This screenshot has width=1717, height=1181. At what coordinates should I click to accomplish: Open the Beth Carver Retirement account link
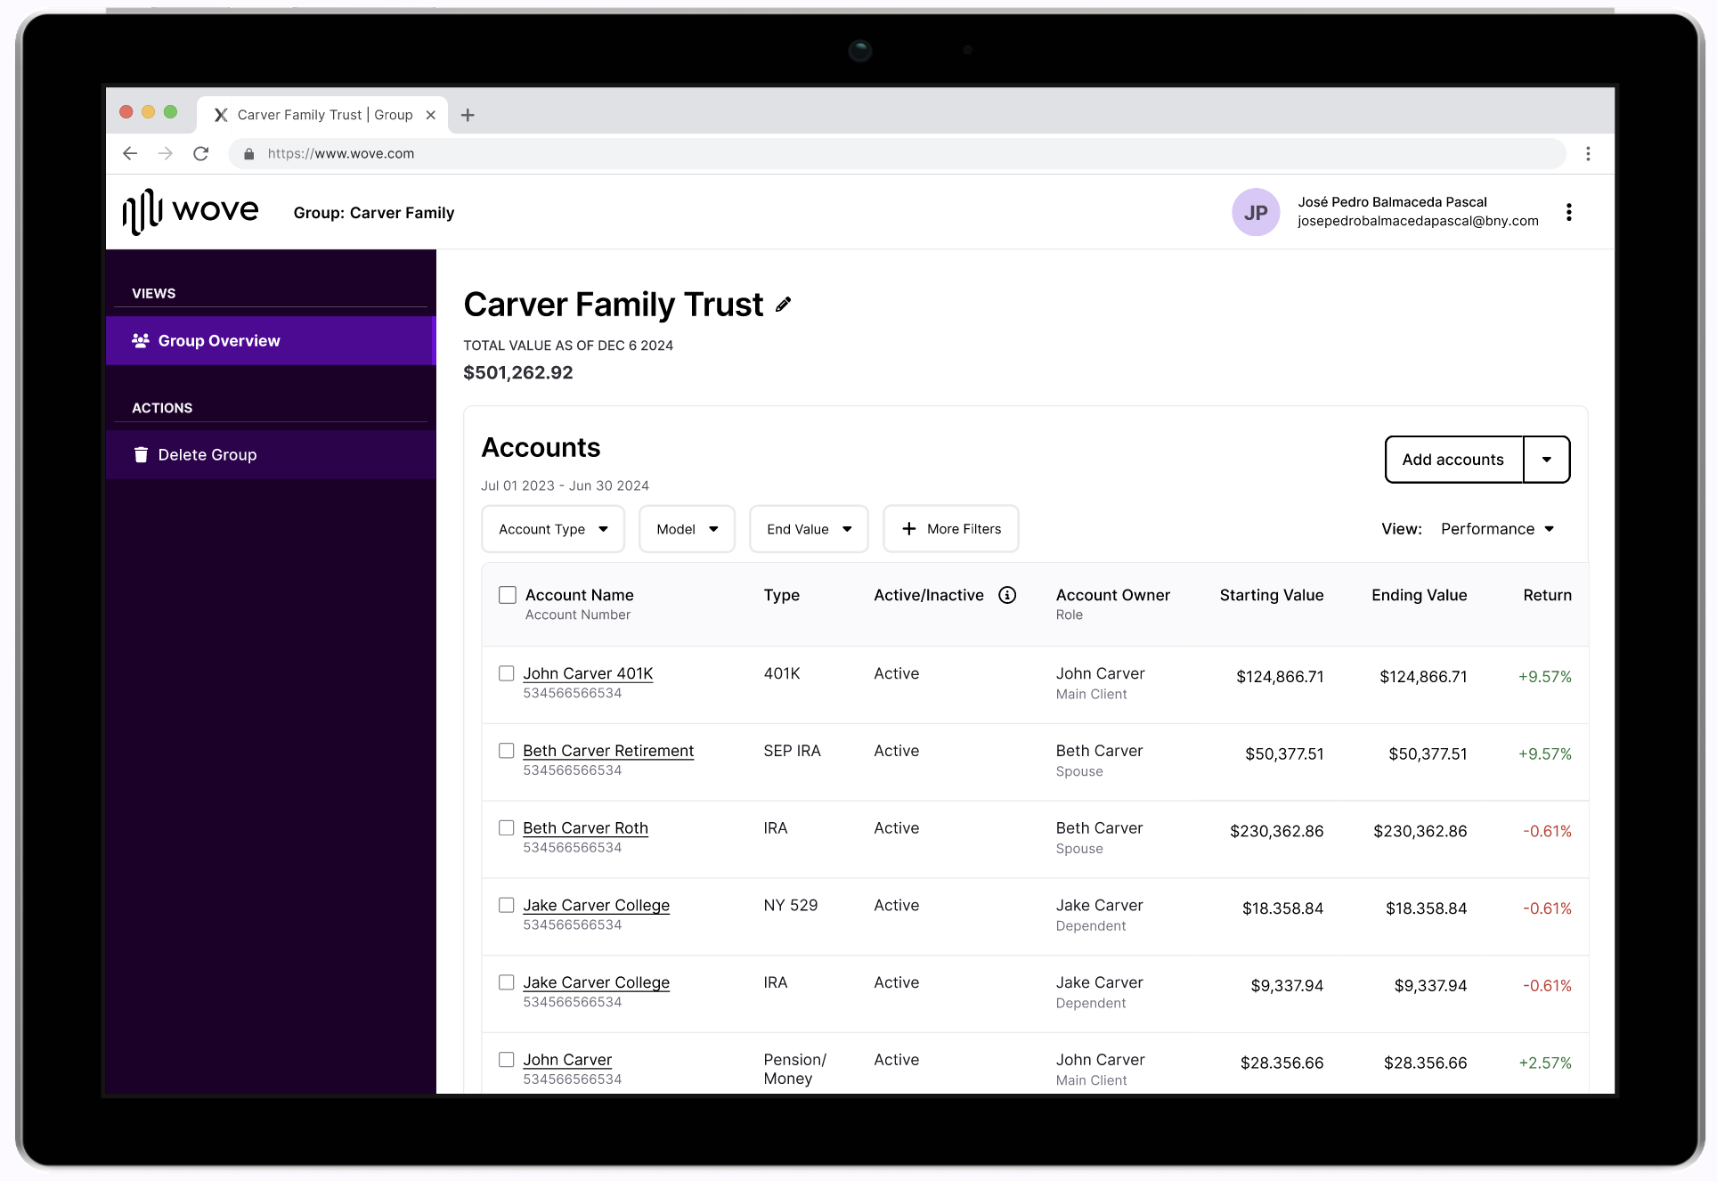click(608, 751)
